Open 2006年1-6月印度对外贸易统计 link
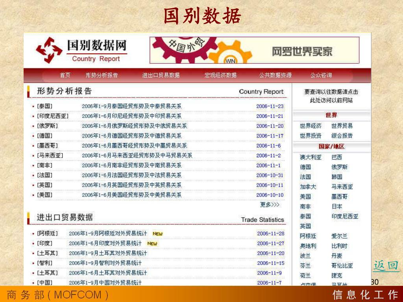The height and width of the screenshot is (302, 403). pyautogui.click(x=105, y=243)
